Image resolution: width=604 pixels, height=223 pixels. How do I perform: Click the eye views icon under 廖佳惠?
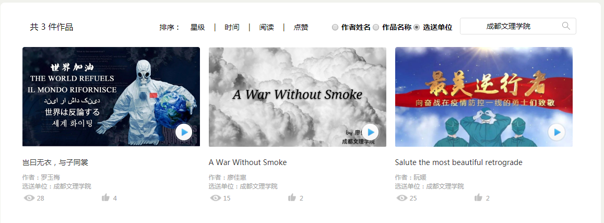215,198
